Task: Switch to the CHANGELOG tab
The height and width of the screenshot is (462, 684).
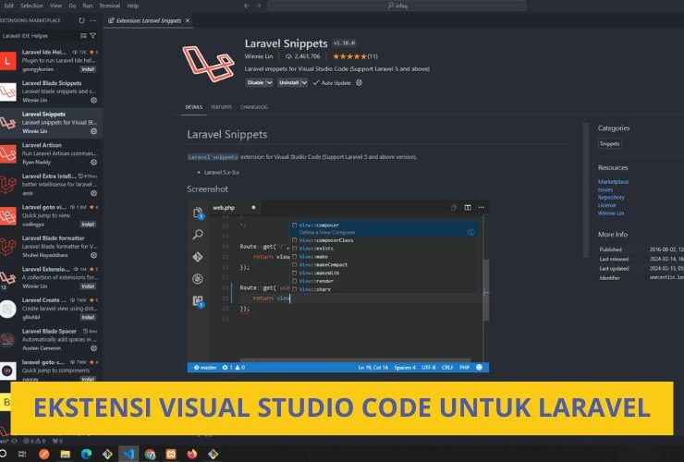Action: [x=254, y=107]
